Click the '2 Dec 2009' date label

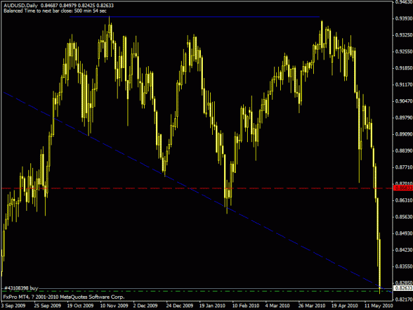point(145,306)
